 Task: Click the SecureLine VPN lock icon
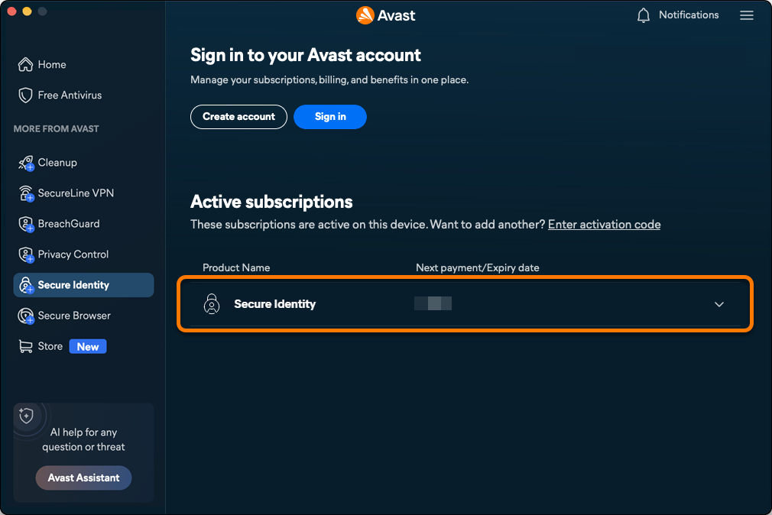click(25, 193)
